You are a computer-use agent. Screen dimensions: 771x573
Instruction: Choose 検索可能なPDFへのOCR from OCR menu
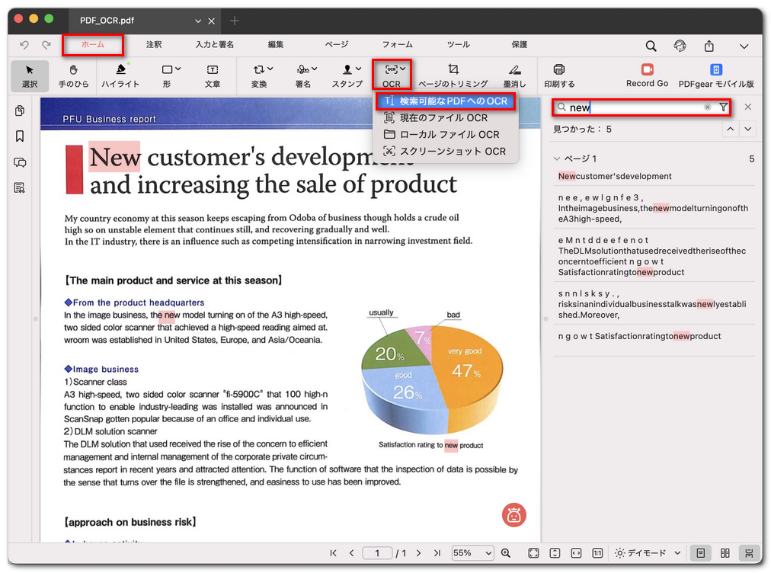tap(453, 101)
